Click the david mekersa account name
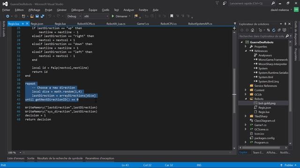Image resolution: width=300 pixels, height=168 pixels. point(279,10)
